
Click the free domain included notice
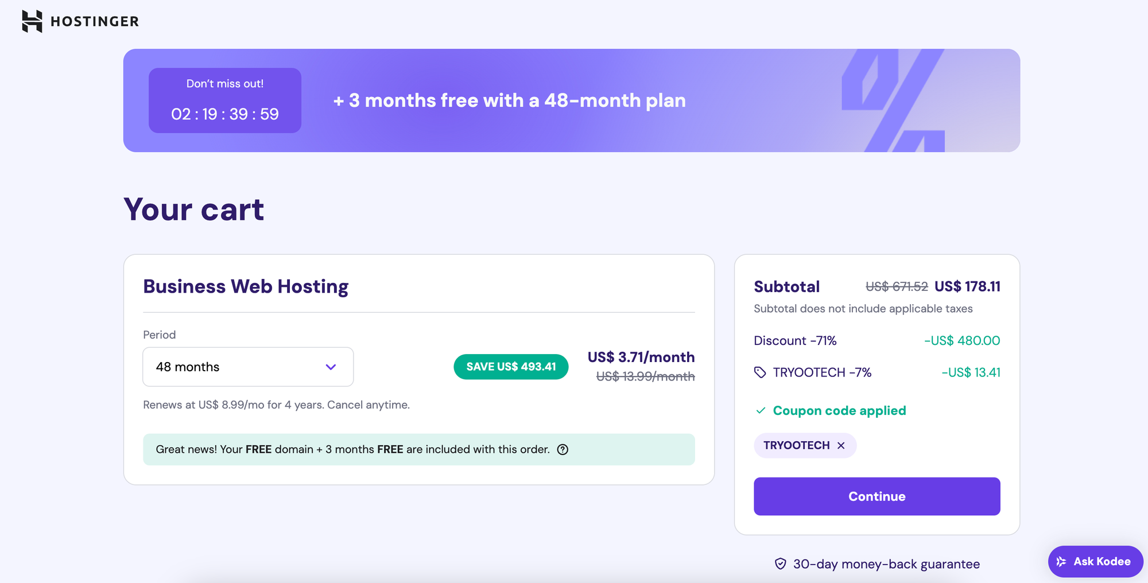point(352,449)
